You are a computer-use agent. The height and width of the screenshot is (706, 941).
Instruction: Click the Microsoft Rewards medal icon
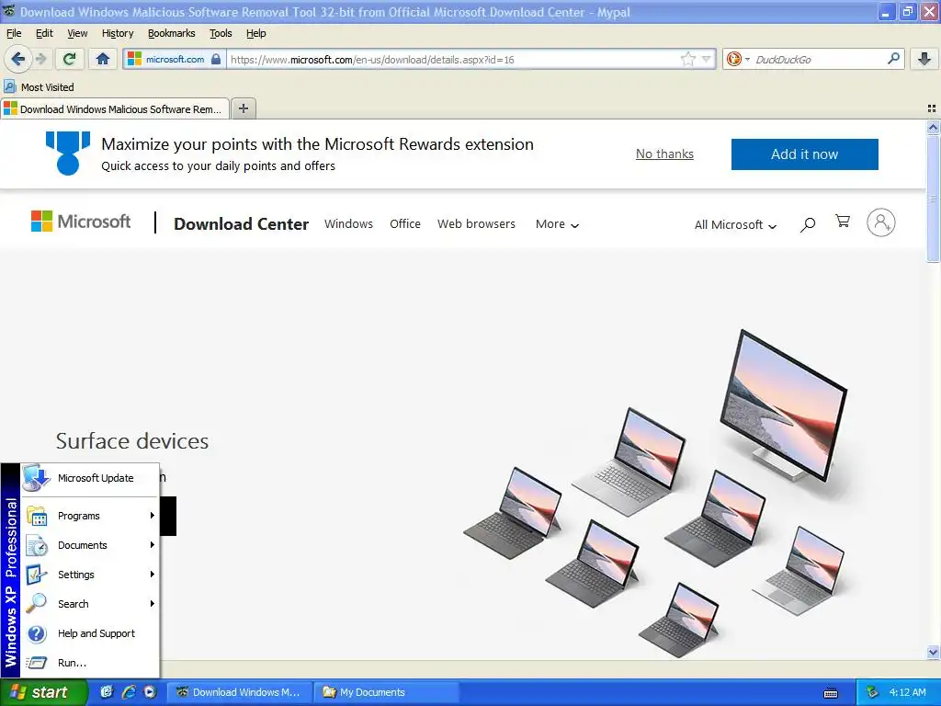(68, 154)
